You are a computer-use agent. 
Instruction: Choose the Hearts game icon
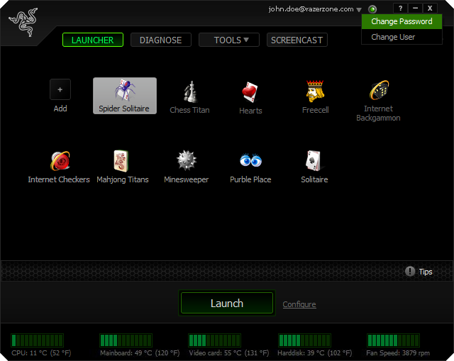[x=250, y=92]
